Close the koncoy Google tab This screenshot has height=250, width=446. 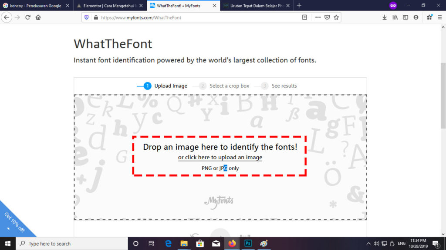pyautogui.click(x=68, y=6)
